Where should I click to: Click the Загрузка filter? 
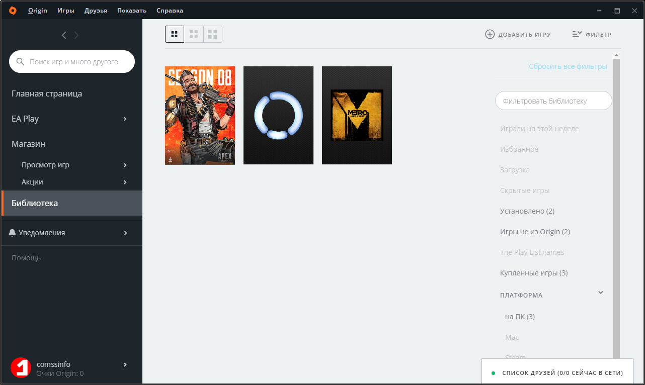pyautogui.click(x=515, y=170)
